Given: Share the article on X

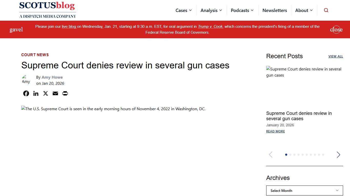Looking at the screenshot, I should tap(45, 93).
